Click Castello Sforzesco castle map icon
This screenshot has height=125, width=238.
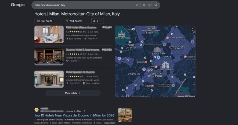121,34
